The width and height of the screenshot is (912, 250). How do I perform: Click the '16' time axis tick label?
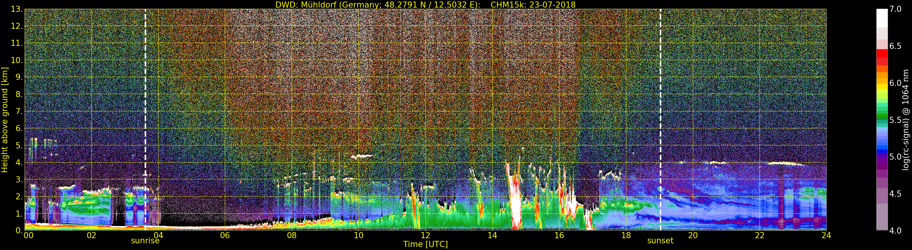(559, 235)
